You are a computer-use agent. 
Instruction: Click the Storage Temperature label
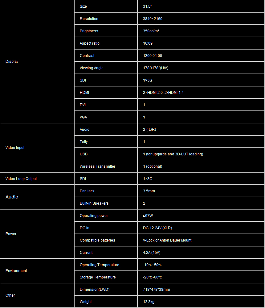98,277
